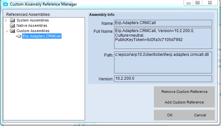221x126 pixels.
Task: Click the Native Assemblies folder icon
Action: pyautogui.click(x=12, y=25)
